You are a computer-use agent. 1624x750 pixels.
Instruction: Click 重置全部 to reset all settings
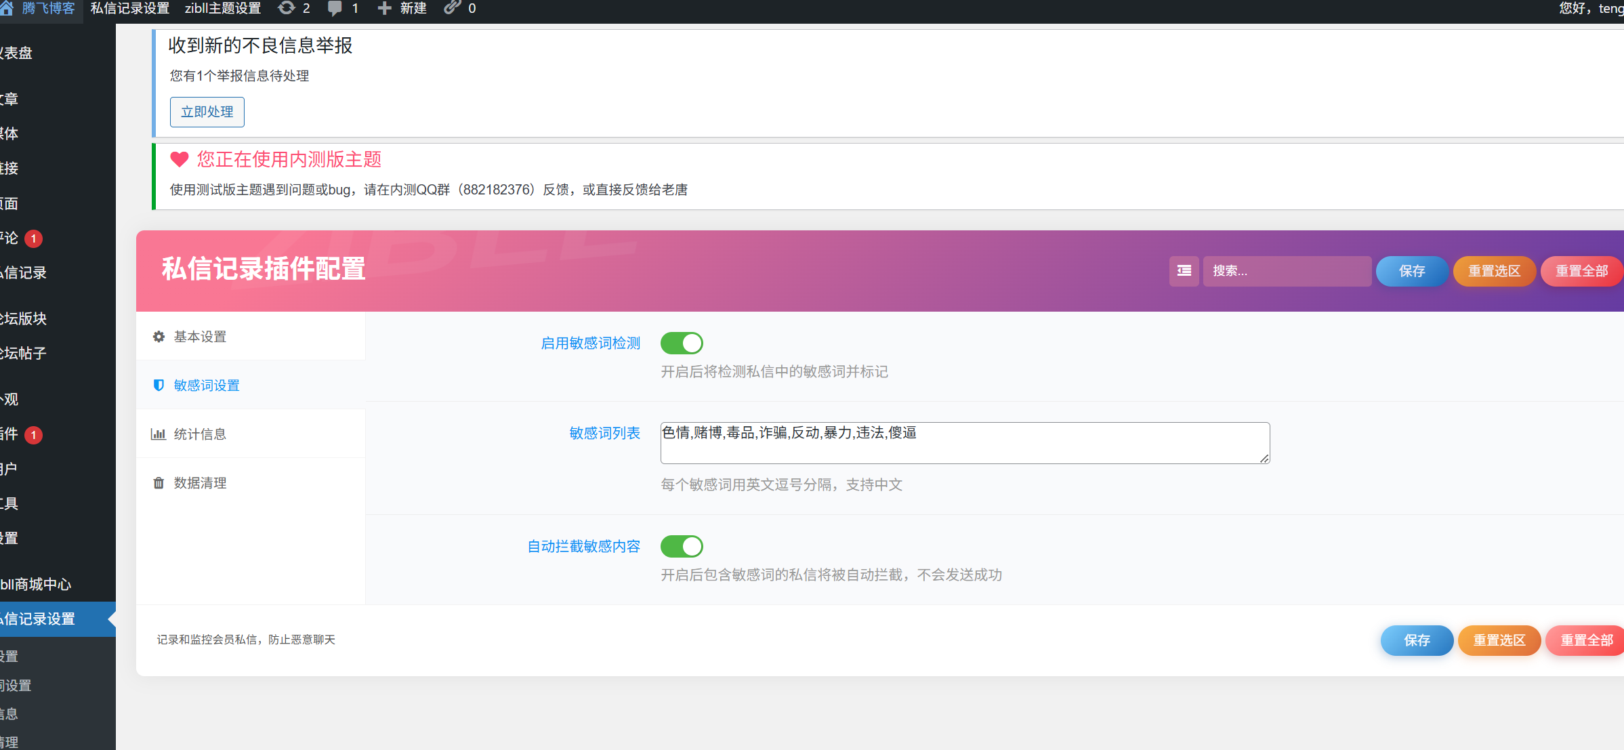(x=1582, y=270)
